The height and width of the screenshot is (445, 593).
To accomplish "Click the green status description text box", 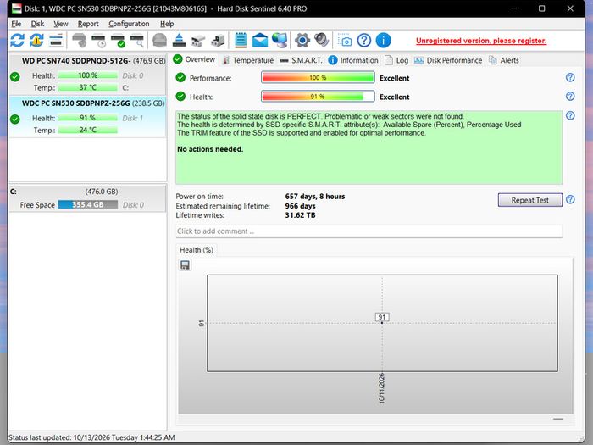I will [x=369, y=147].
